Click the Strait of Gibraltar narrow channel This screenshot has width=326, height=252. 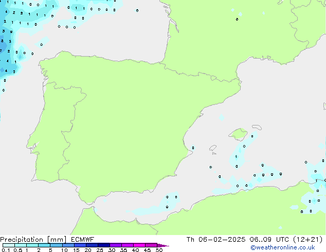pyautogui.click(x=91, y=205)
